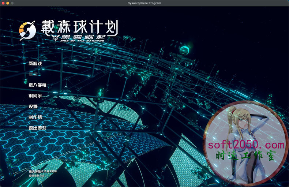The image size is (289, 187).
Task: Show the 制作组 credits
Action: pos(35,117)
